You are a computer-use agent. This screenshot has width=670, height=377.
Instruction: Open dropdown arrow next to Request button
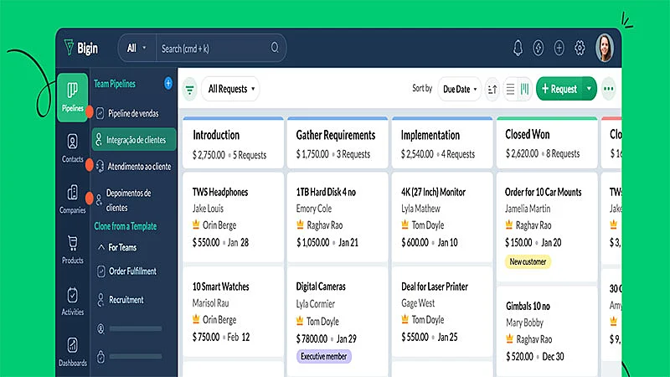coord(589,89)
